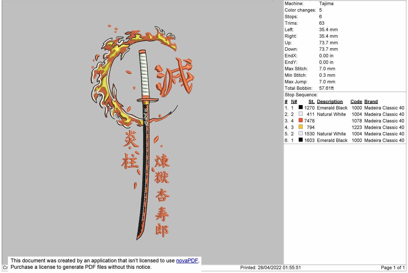This screenshot has height=273, width=408.
Task: Choose the yellow thread swatch 794
Action: 300,127
